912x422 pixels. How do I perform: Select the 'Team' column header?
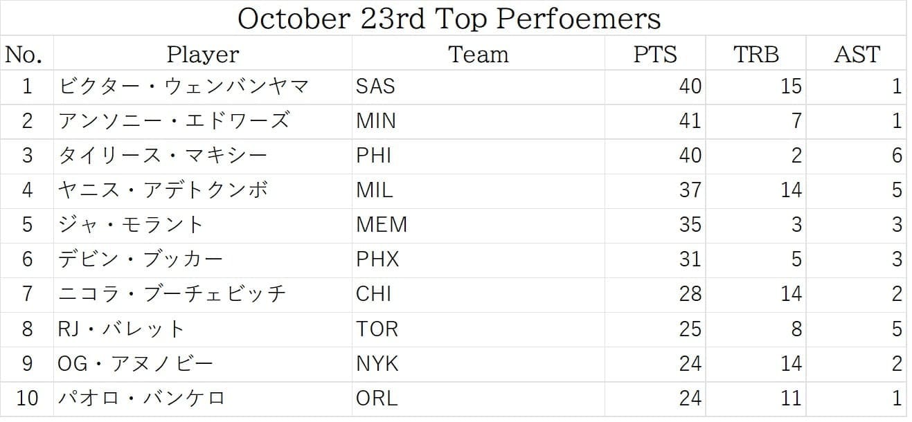click(x=478, y=54)
